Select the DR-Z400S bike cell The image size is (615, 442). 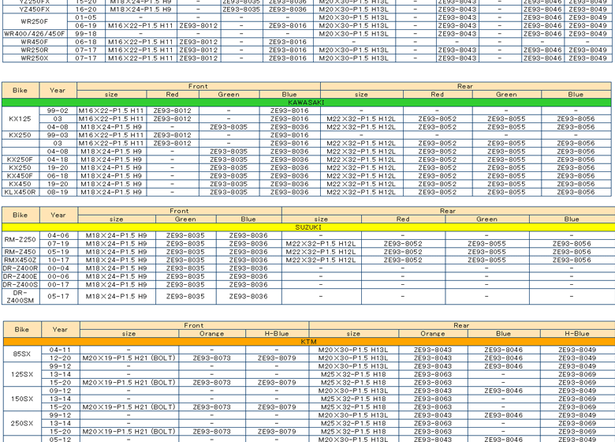[x=20, y=285]
